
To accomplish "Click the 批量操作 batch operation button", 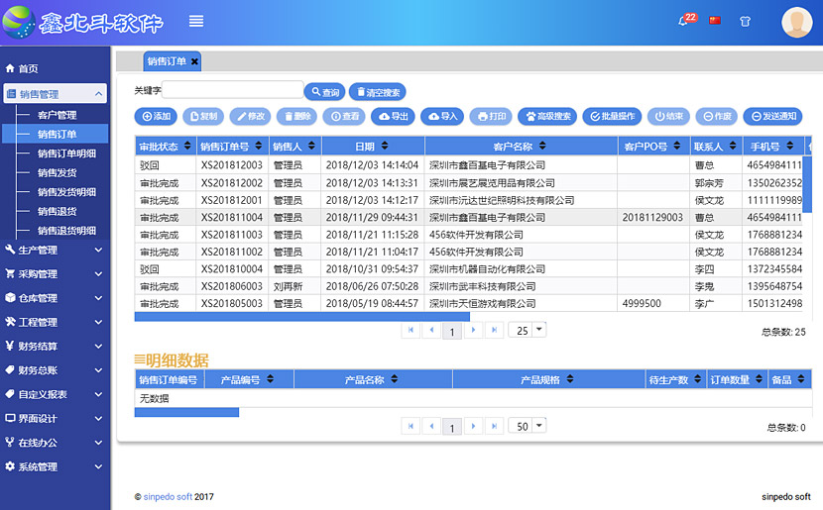I will click(612, 117).
